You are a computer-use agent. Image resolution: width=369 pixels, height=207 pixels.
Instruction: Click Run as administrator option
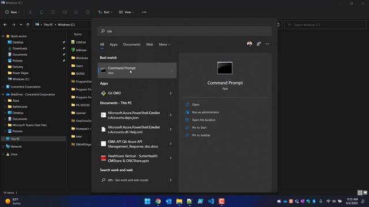pos(205,112)
